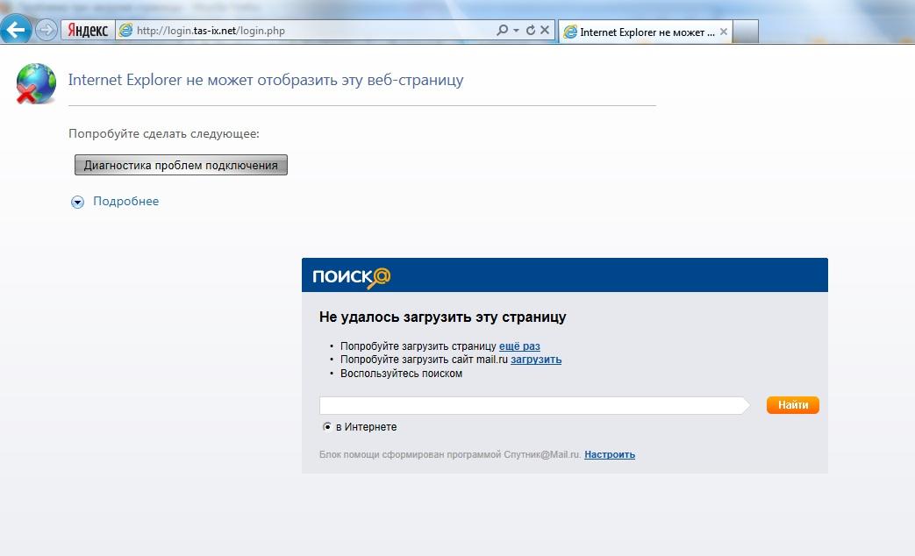Click the globe error icon
The height and width of the screenshot is (556, 915).
(x=36, y=84)
